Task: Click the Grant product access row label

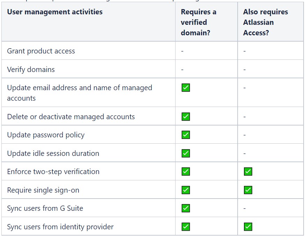Action: 41,51
